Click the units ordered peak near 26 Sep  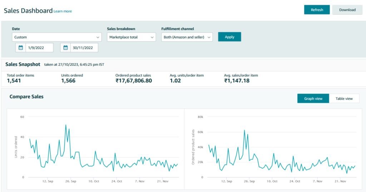pyautogui.click(x=66, y=125)
